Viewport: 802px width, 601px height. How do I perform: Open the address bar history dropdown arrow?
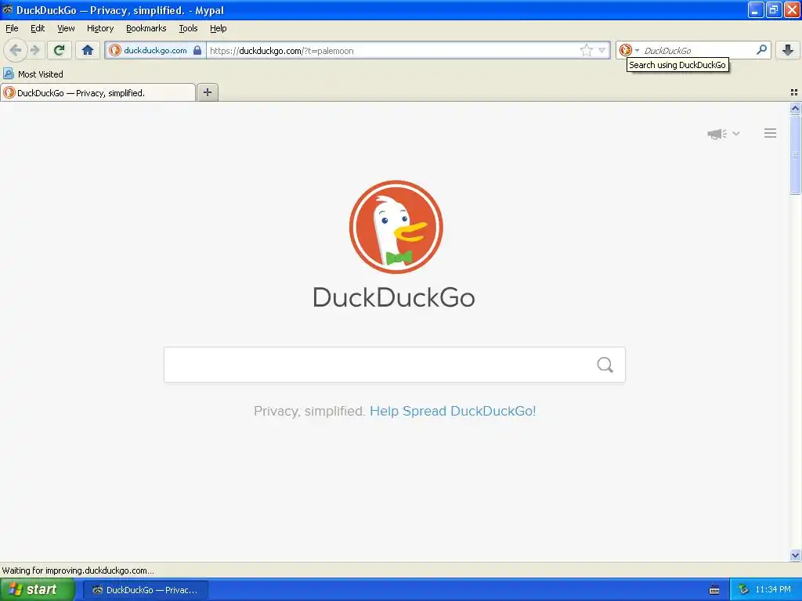602,50
